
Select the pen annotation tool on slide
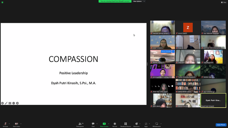(x=6, y=103)
